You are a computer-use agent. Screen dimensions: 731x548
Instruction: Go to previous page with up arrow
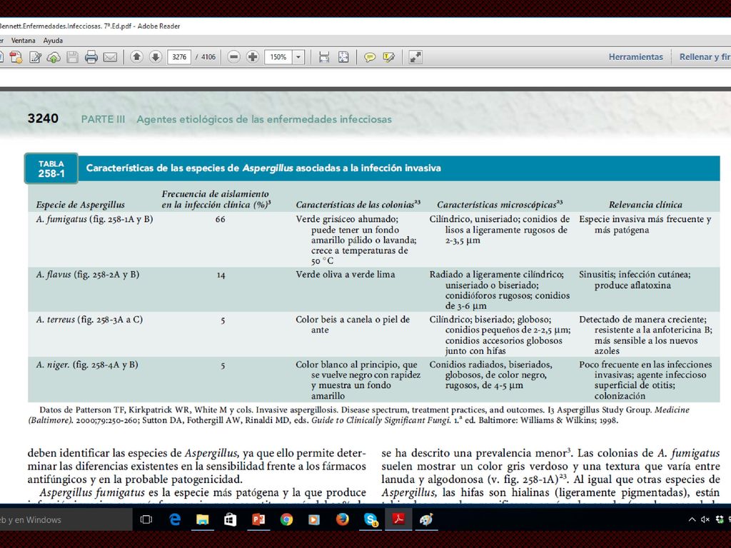tap(136, 57)
